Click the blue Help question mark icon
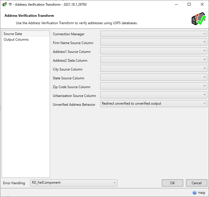The width and height of the screenshot is (209, 197). coord(195,193)
